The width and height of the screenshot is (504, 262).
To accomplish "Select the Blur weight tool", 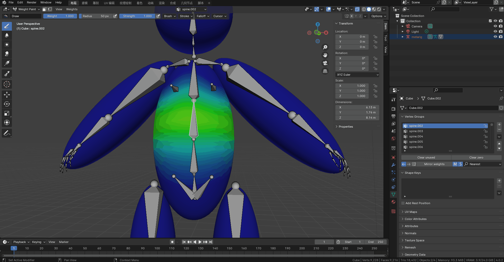I will 7,35.
